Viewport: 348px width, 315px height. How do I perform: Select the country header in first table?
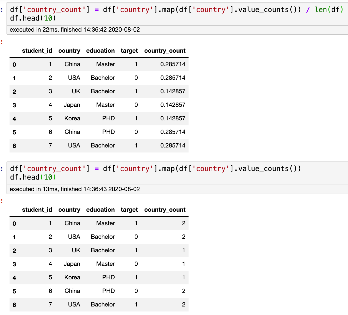click(x=69, y=51)
